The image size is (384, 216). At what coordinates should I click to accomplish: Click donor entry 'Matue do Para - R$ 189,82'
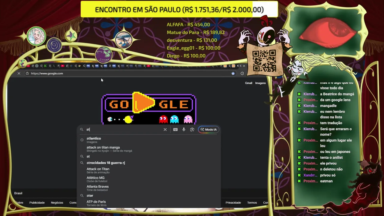[196, 32]
